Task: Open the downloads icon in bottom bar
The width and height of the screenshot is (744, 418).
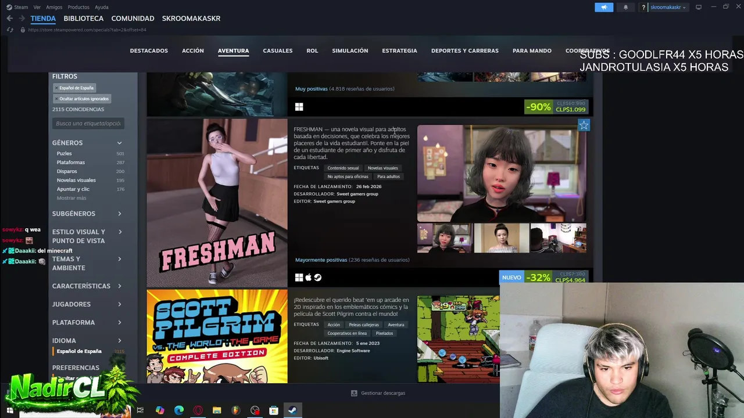Action: click(354, 393)
